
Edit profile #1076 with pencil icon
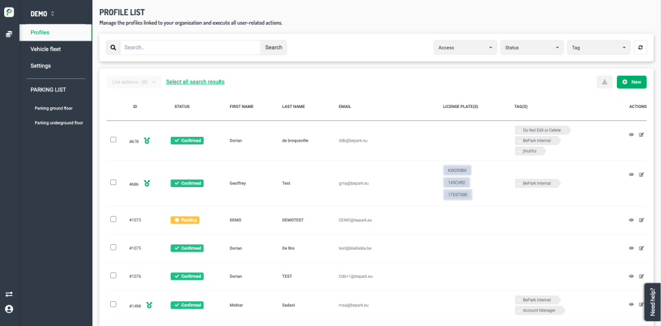642,276
